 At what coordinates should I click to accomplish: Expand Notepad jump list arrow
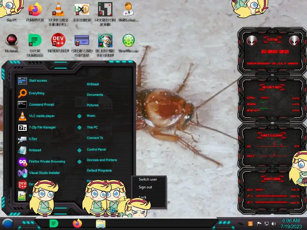[x=79, y=150]
